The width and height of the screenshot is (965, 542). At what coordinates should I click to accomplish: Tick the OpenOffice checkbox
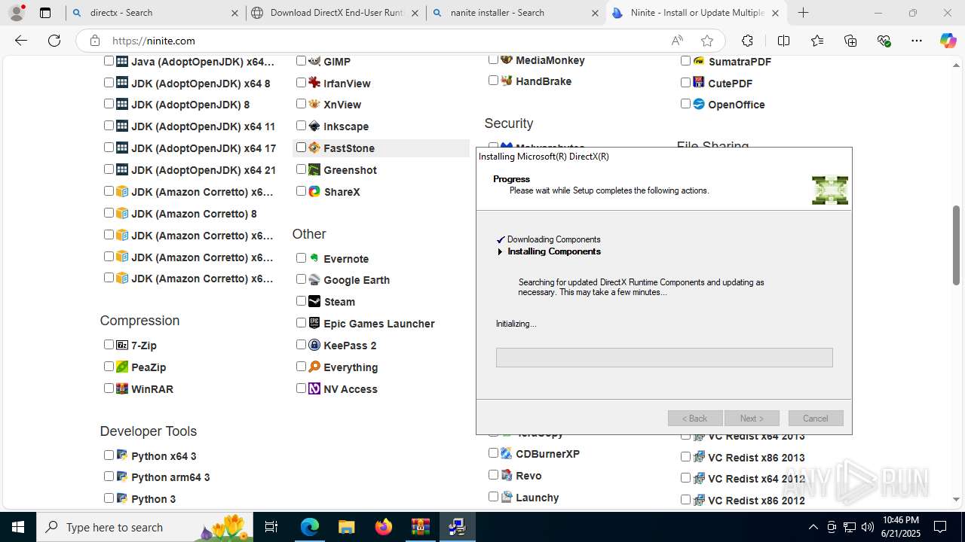tap(685, 104)
